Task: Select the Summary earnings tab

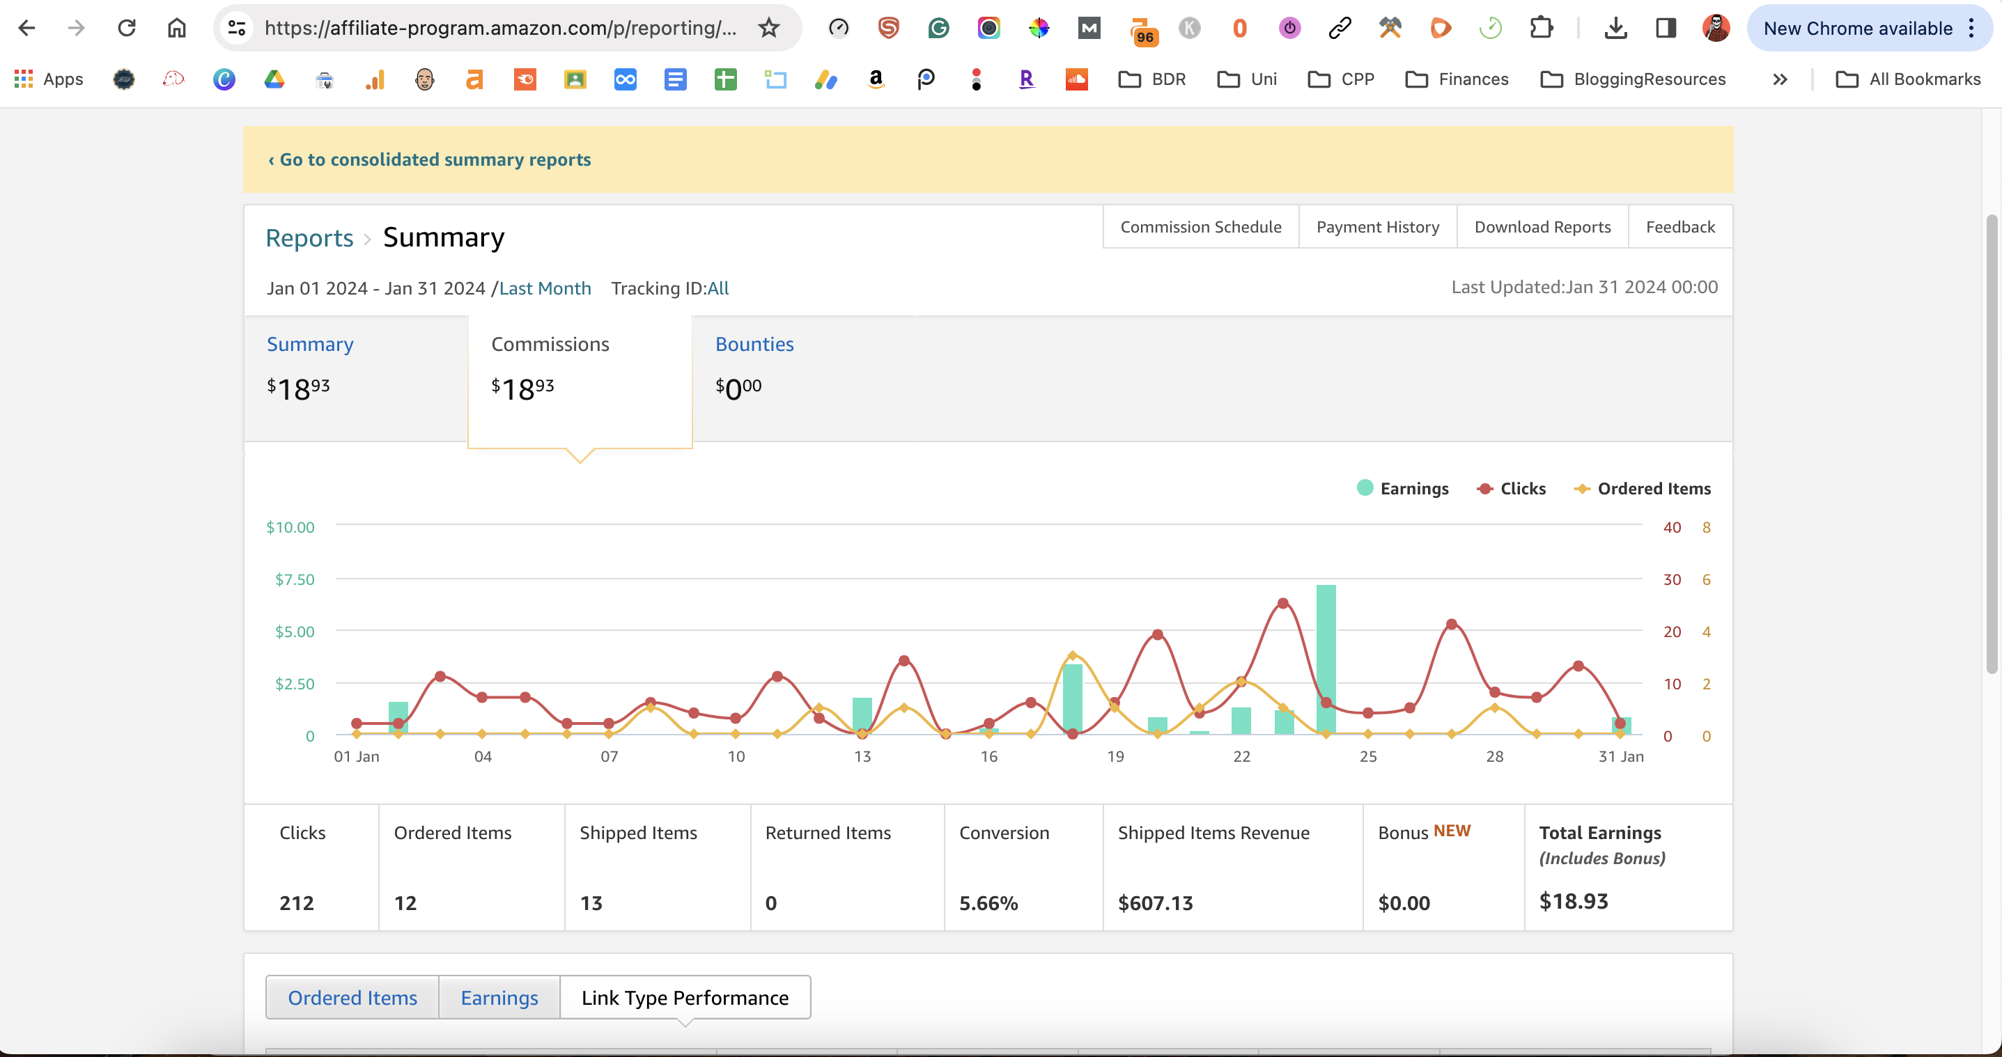Action: [356, 378]
